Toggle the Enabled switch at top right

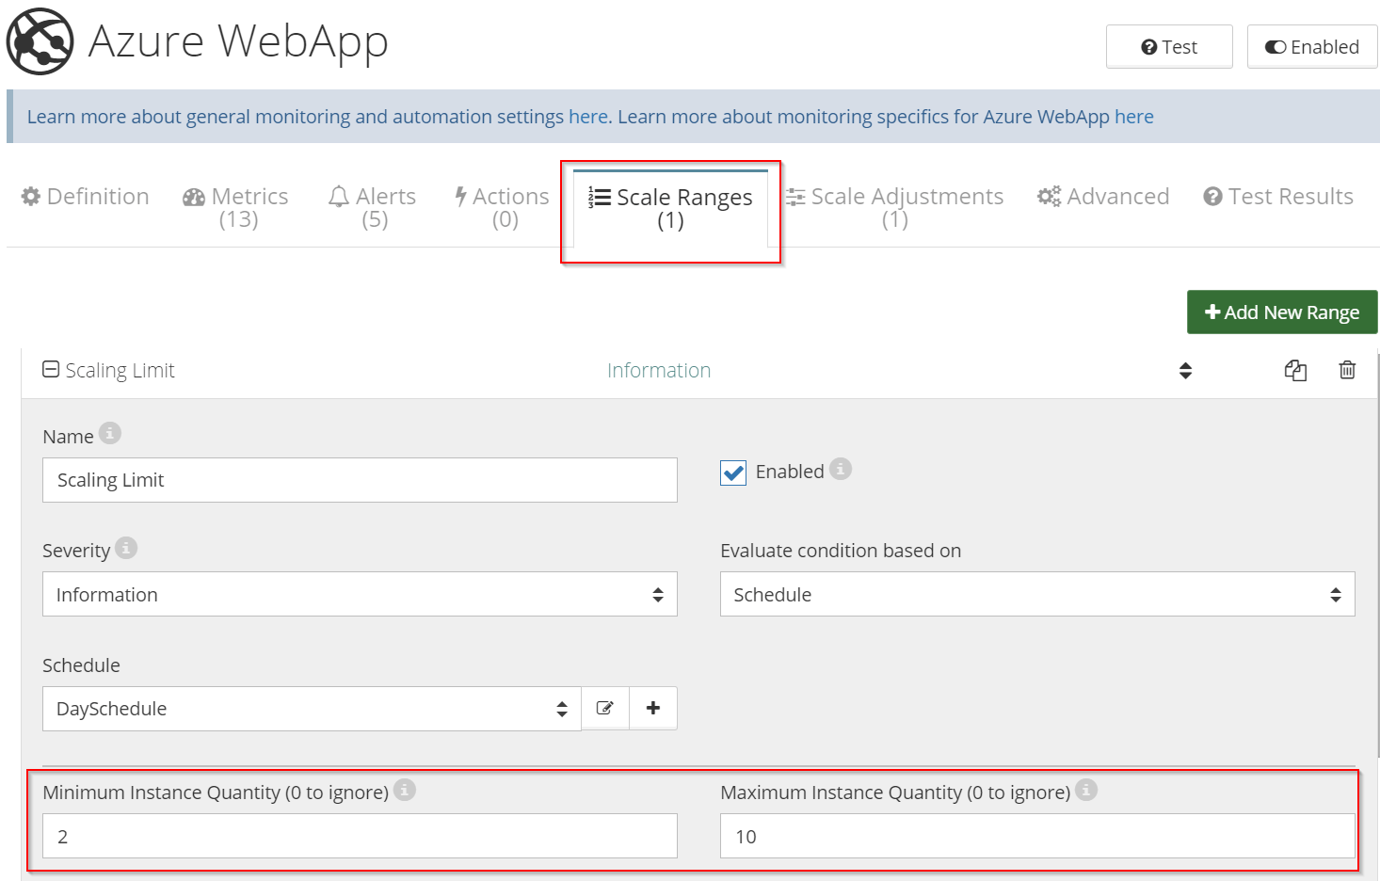[x=1312, y=47]
